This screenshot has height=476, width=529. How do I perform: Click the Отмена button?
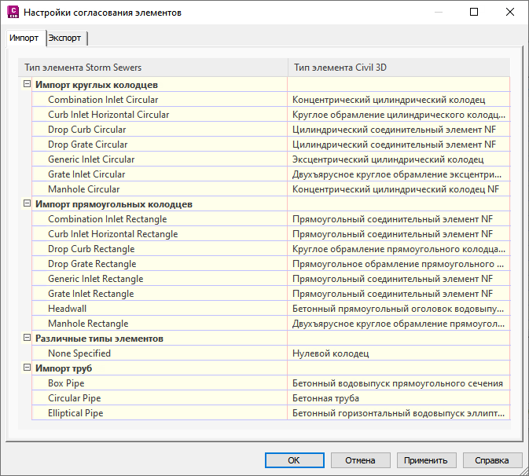[x=361, y=460]
